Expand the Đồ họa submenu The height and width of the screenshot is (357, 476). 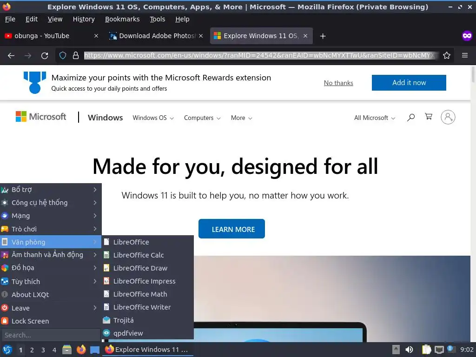[51, 268]
